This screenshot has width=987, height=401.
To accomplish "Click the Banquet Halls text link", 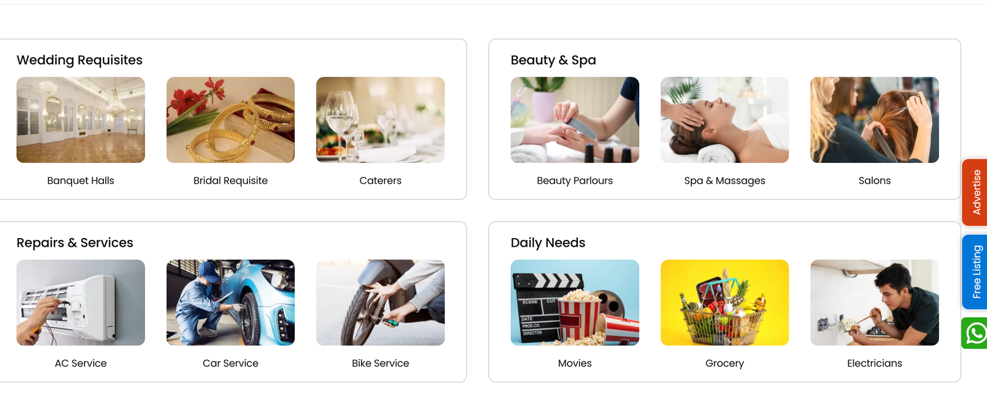I will click(81, 181).
